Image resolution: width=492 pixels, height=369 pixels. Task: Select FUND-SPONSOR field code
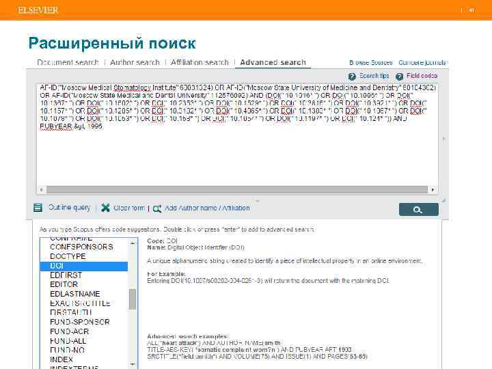coord(80,322)
